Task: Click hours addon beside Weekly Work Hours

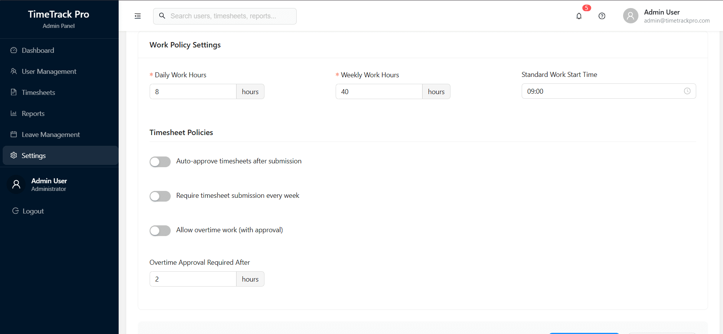Action: (436, 91)
